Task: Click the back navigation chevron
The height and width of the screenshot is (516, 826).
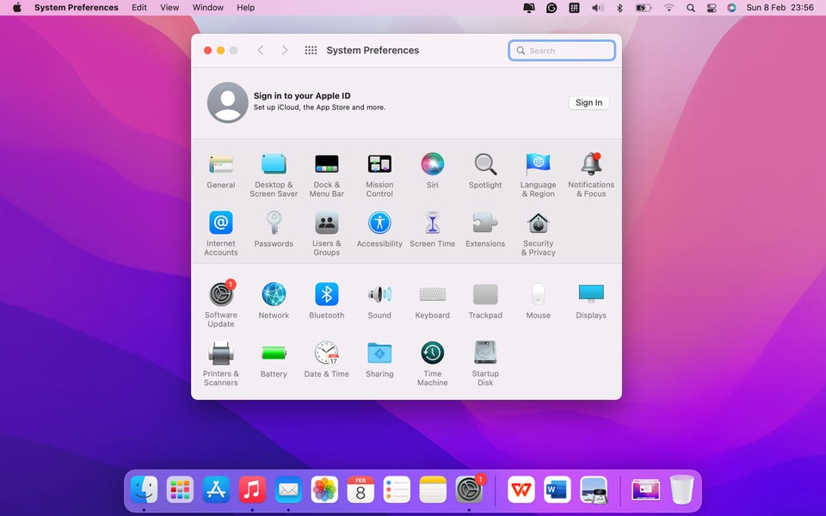Action: point(261,51)
